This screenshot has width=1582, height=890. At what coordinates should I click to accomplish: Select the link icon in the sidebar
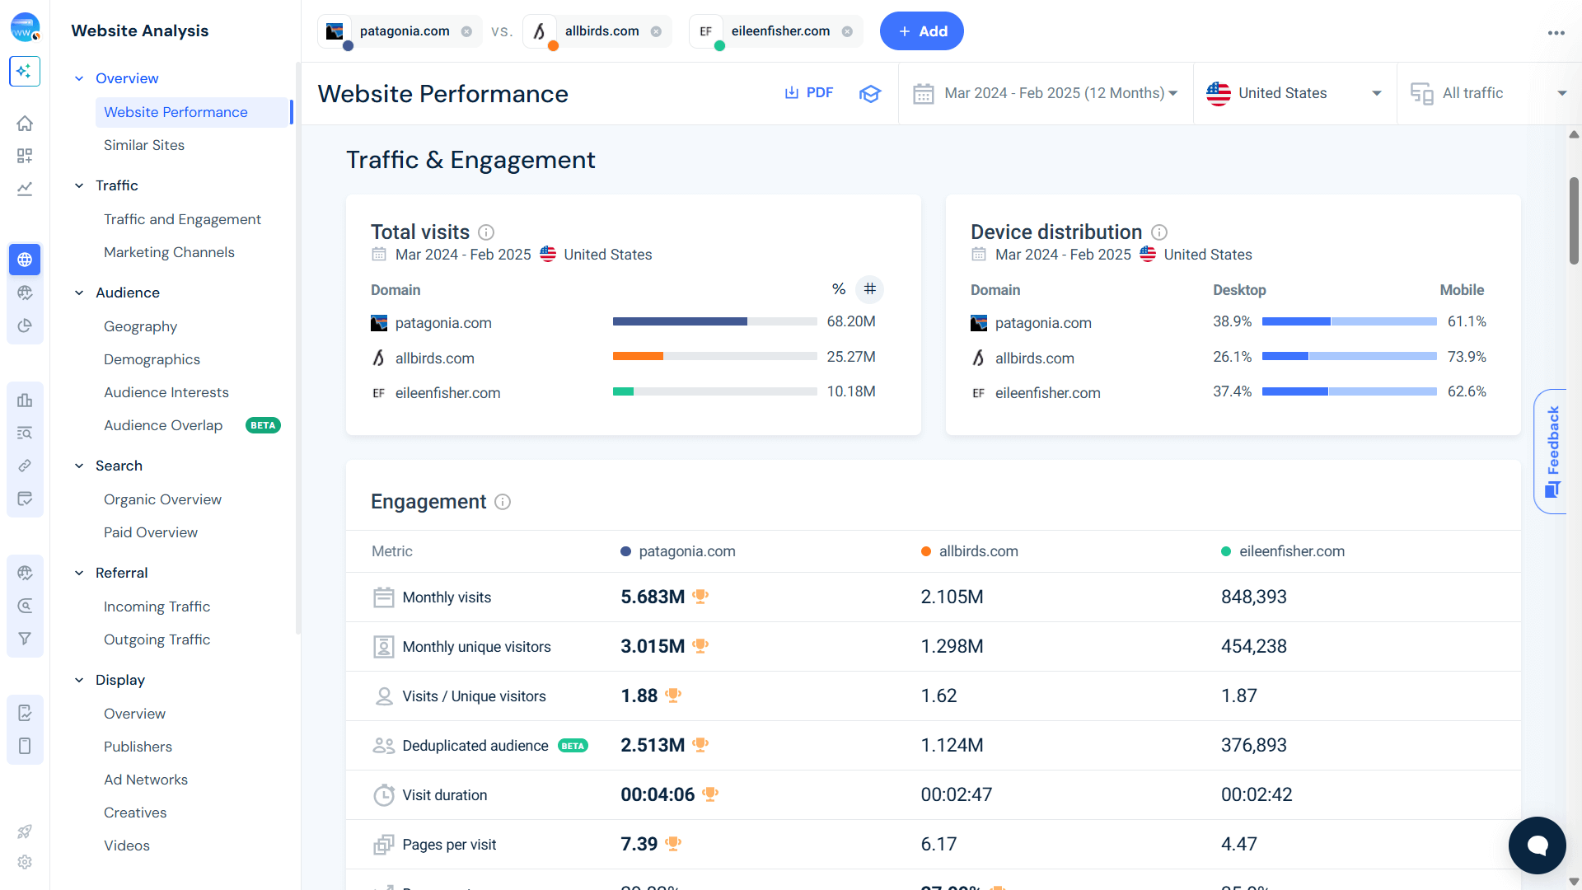pos(25,466)
